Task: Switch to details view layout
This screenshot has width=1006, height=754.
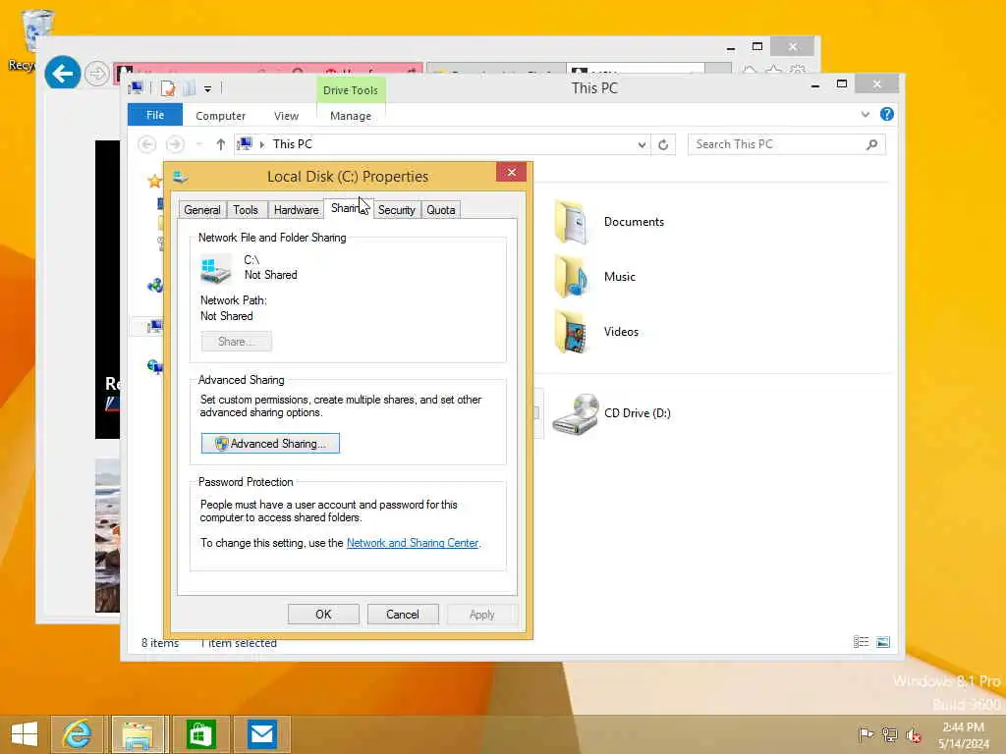Action: [x=861, y=642]
